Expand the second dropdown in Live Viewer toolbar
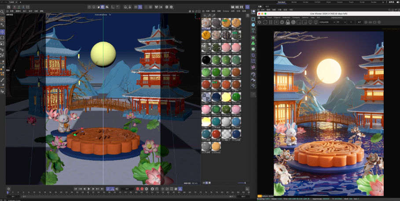Screen dimensions: 400x201 341,22
